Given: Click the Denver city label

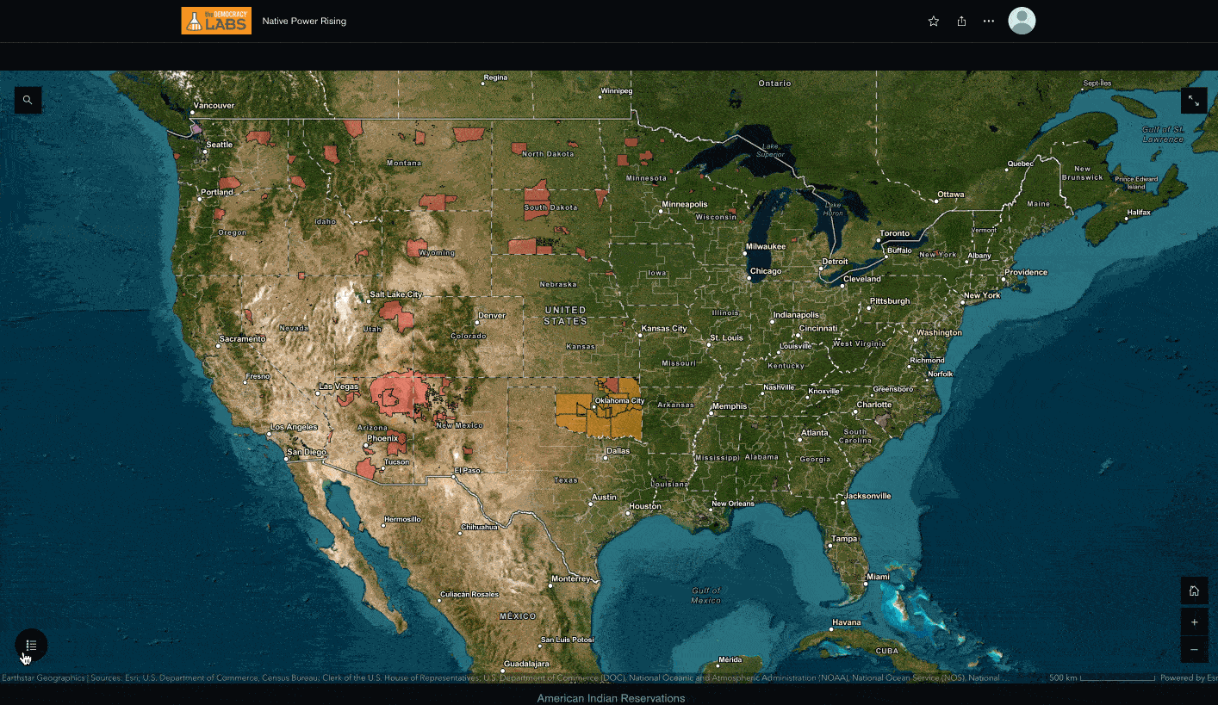Looking at the screenshot, I should pyautogui.click(x=492, y=315).
